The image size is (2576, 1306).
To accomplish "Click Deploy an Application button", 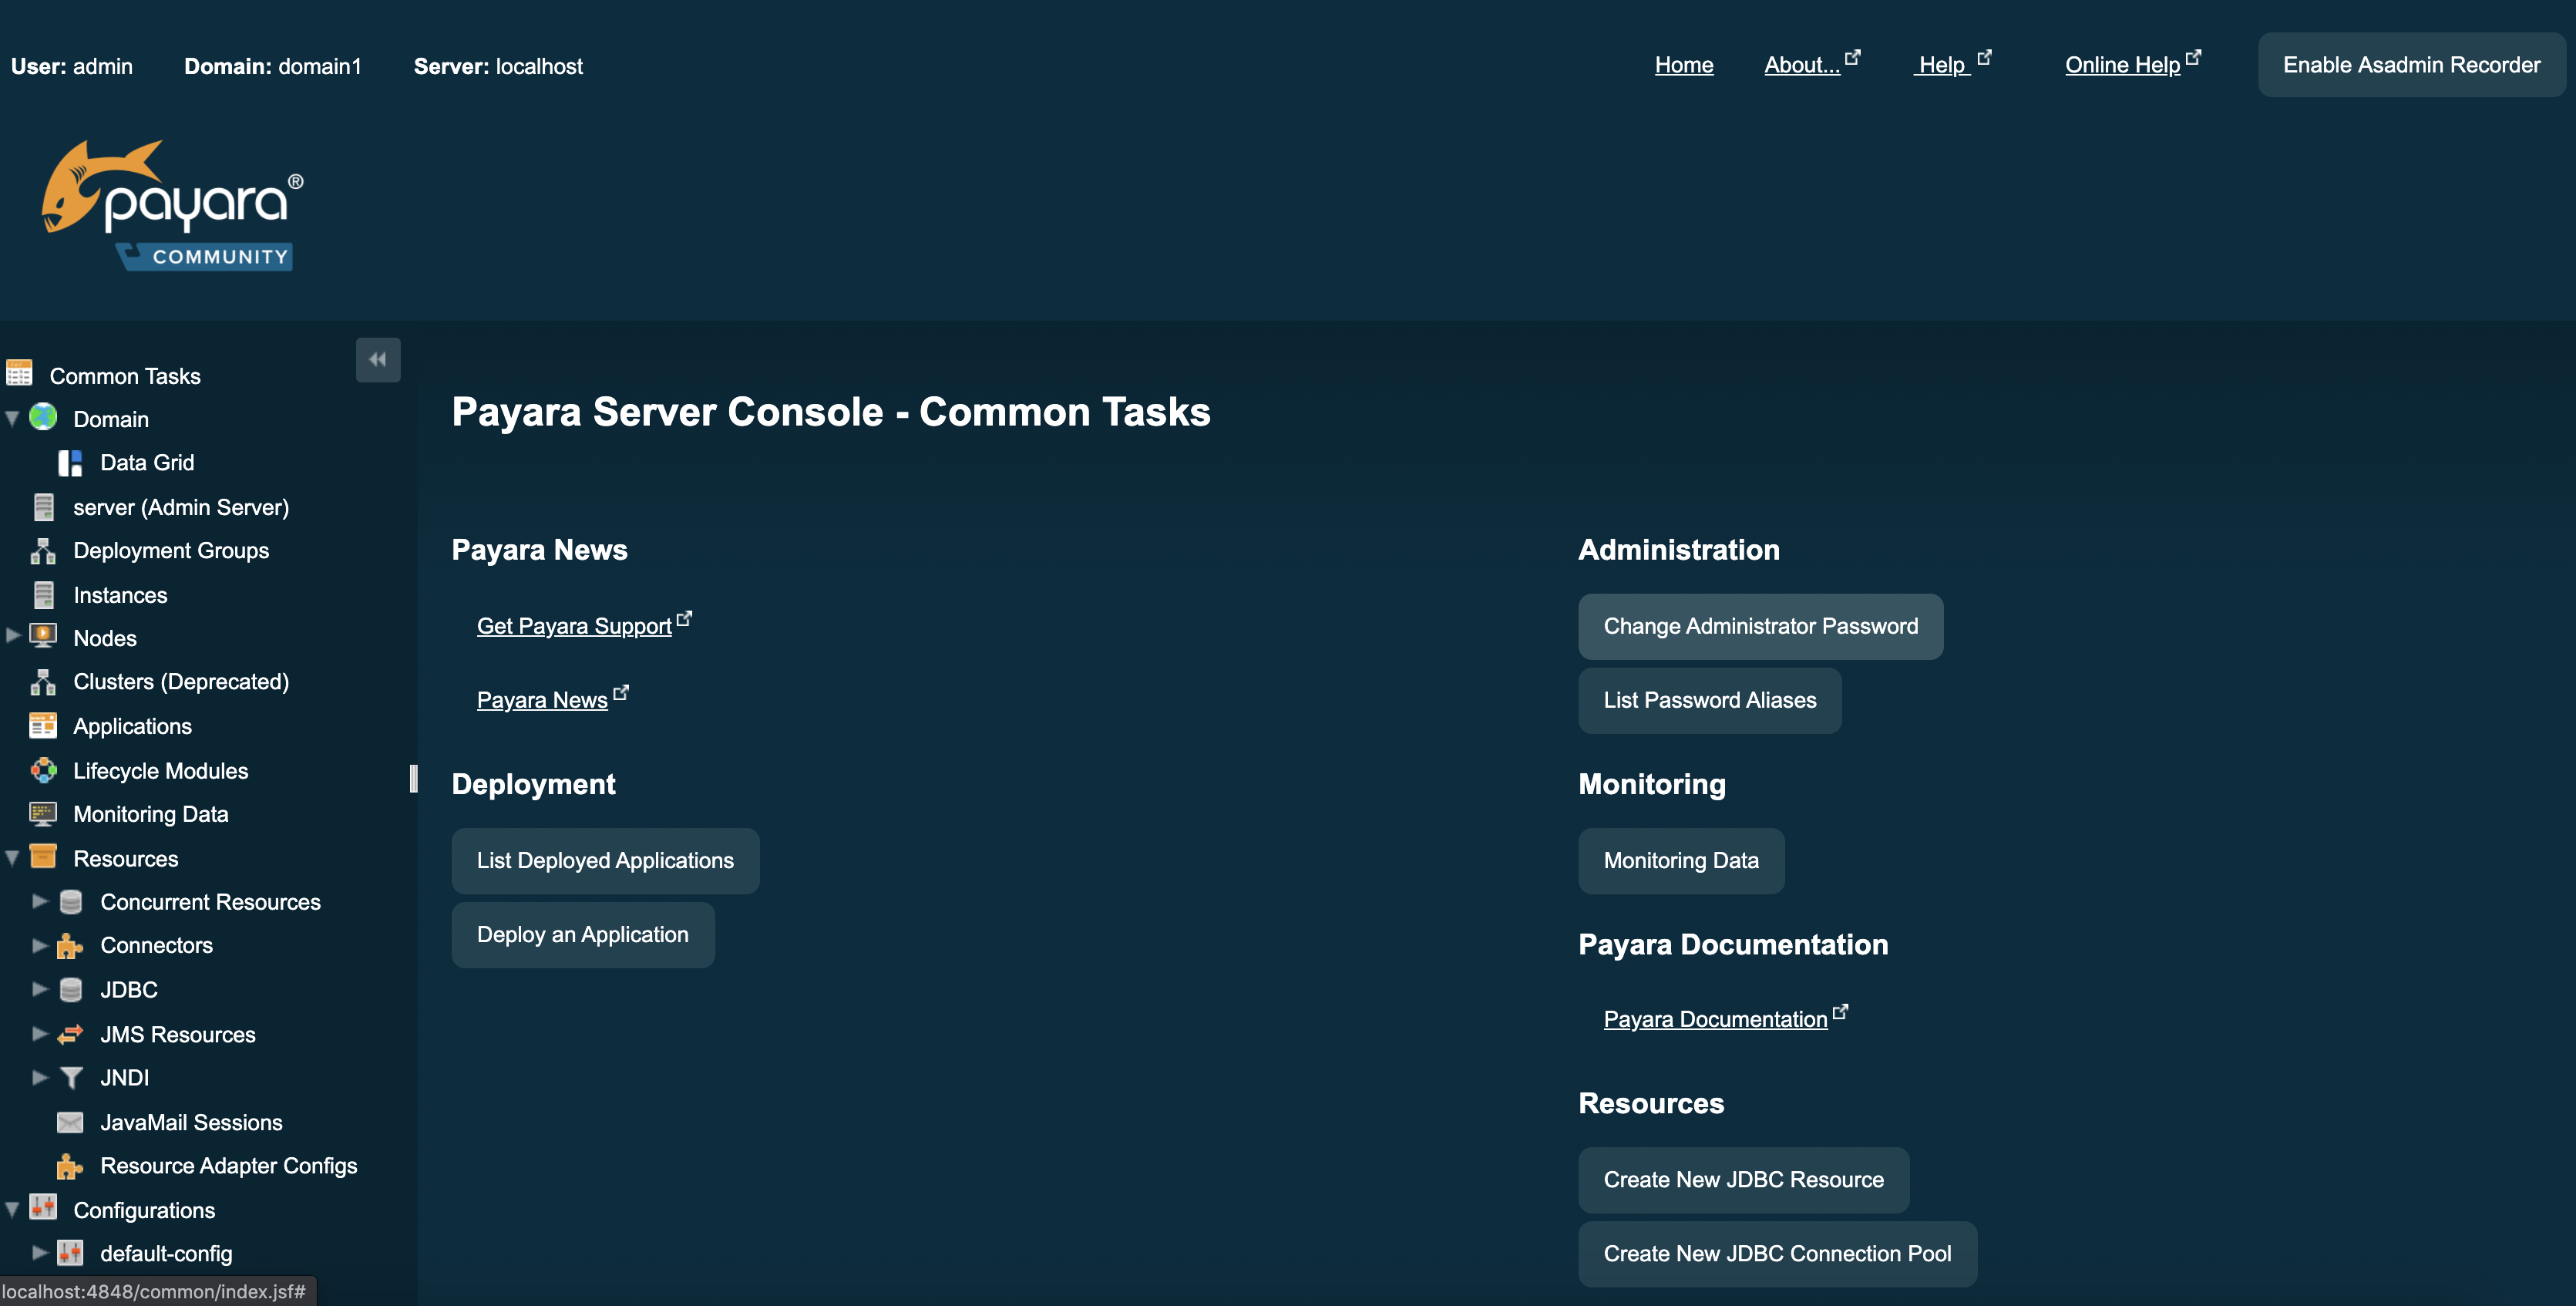I will pyautogui.click(x=581, y=933).
